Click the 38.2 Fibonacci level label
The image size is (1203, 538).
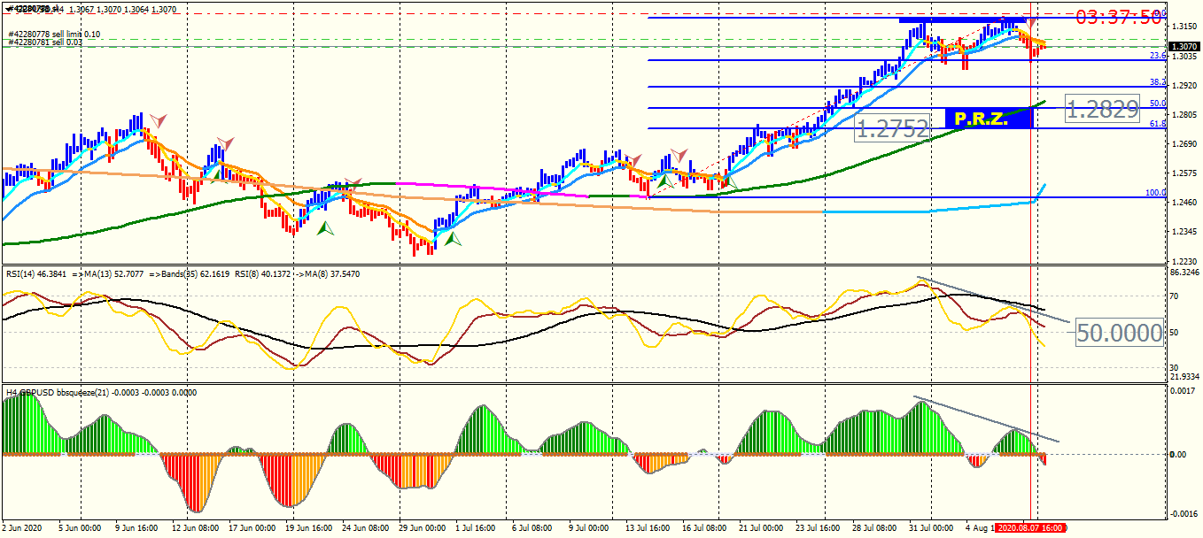click(1157, 82)
